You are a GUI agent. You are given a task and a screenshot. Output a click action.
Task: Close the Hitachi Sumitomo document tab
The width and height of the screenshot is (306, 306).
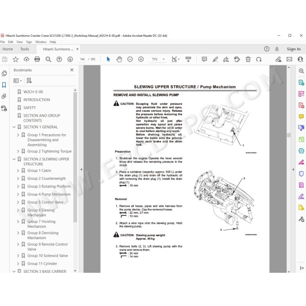[77, 49]
